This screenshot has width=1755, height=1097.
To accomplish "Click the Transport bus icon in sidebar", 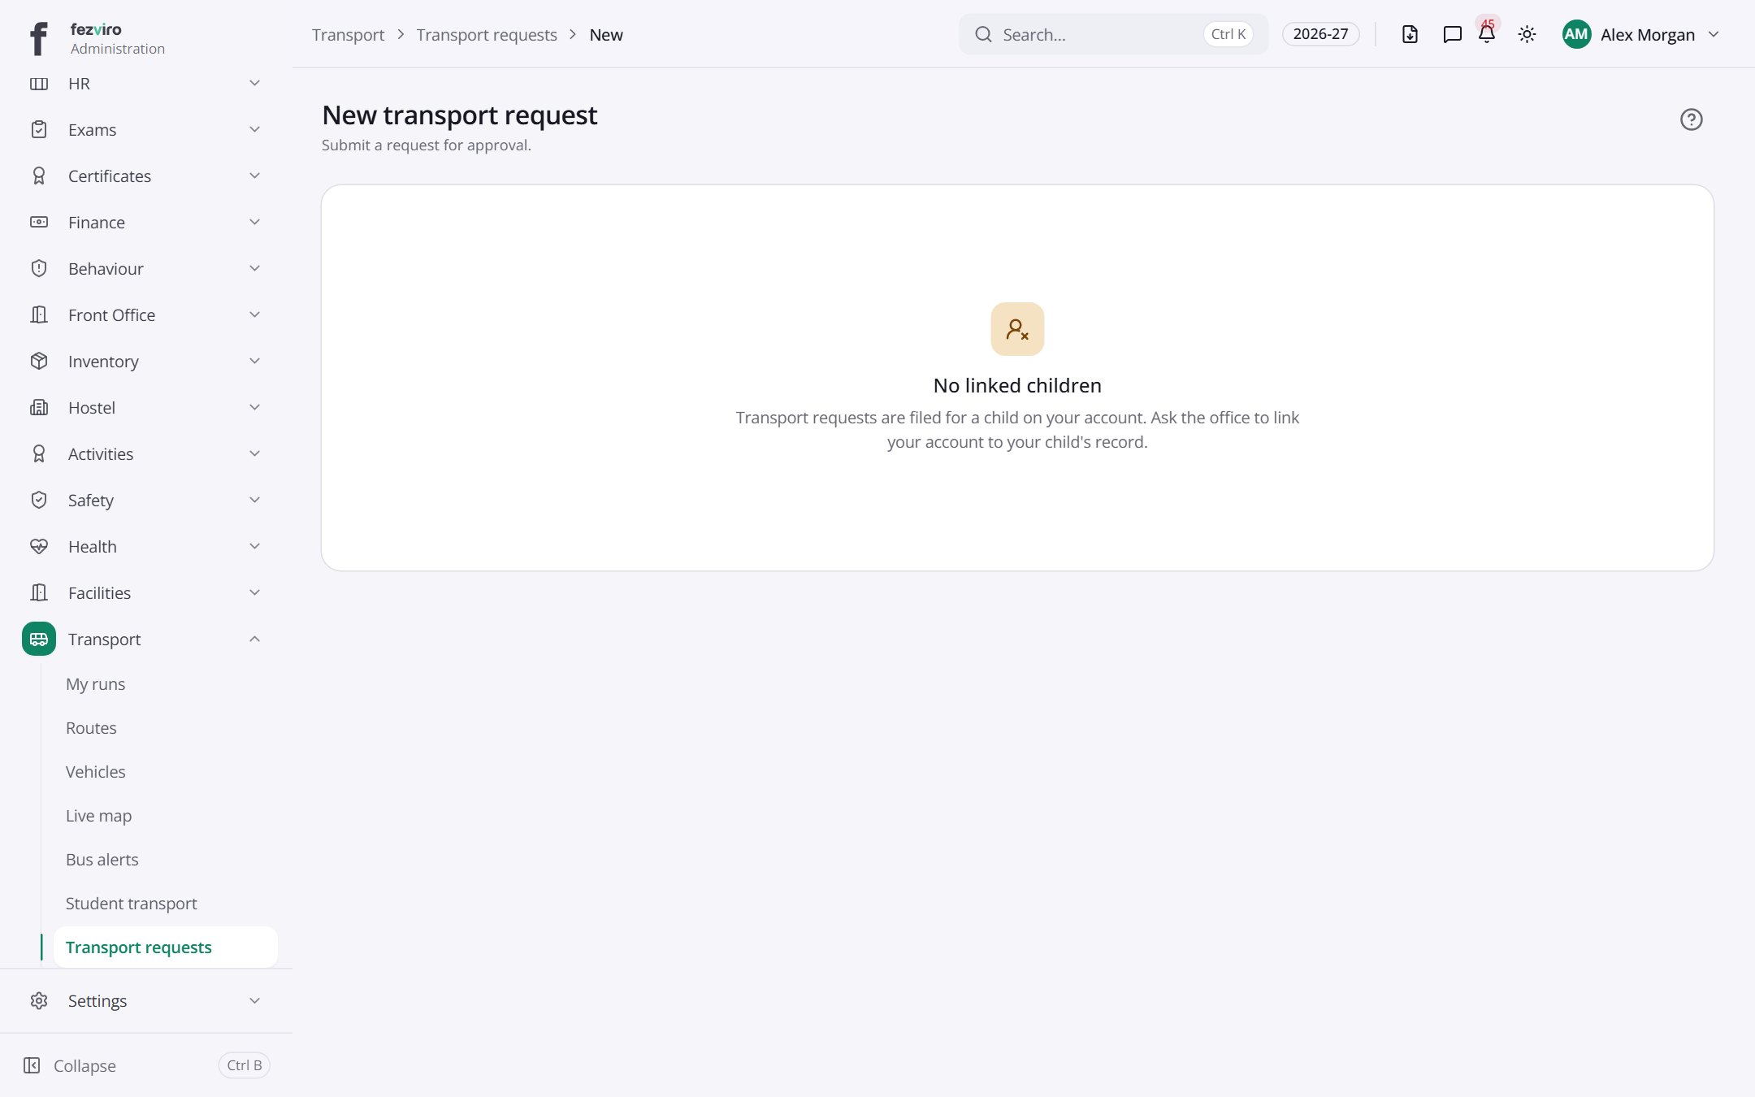I will pos(39,639).
